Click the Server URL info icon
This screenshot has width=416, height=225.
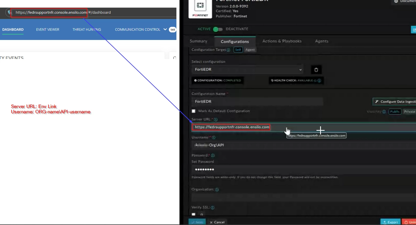(216, 120)
